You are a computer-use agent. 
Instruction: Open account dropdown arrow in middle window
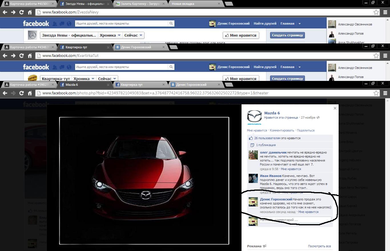[299, 67]
